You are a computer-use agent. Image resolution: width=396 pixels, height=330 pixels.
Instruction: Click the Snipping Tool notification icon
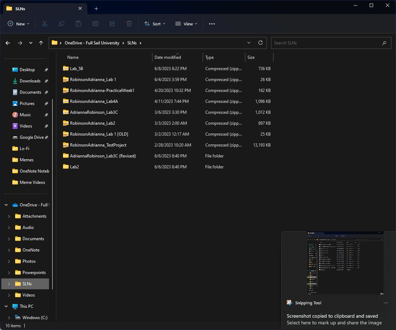pos(289,303)
